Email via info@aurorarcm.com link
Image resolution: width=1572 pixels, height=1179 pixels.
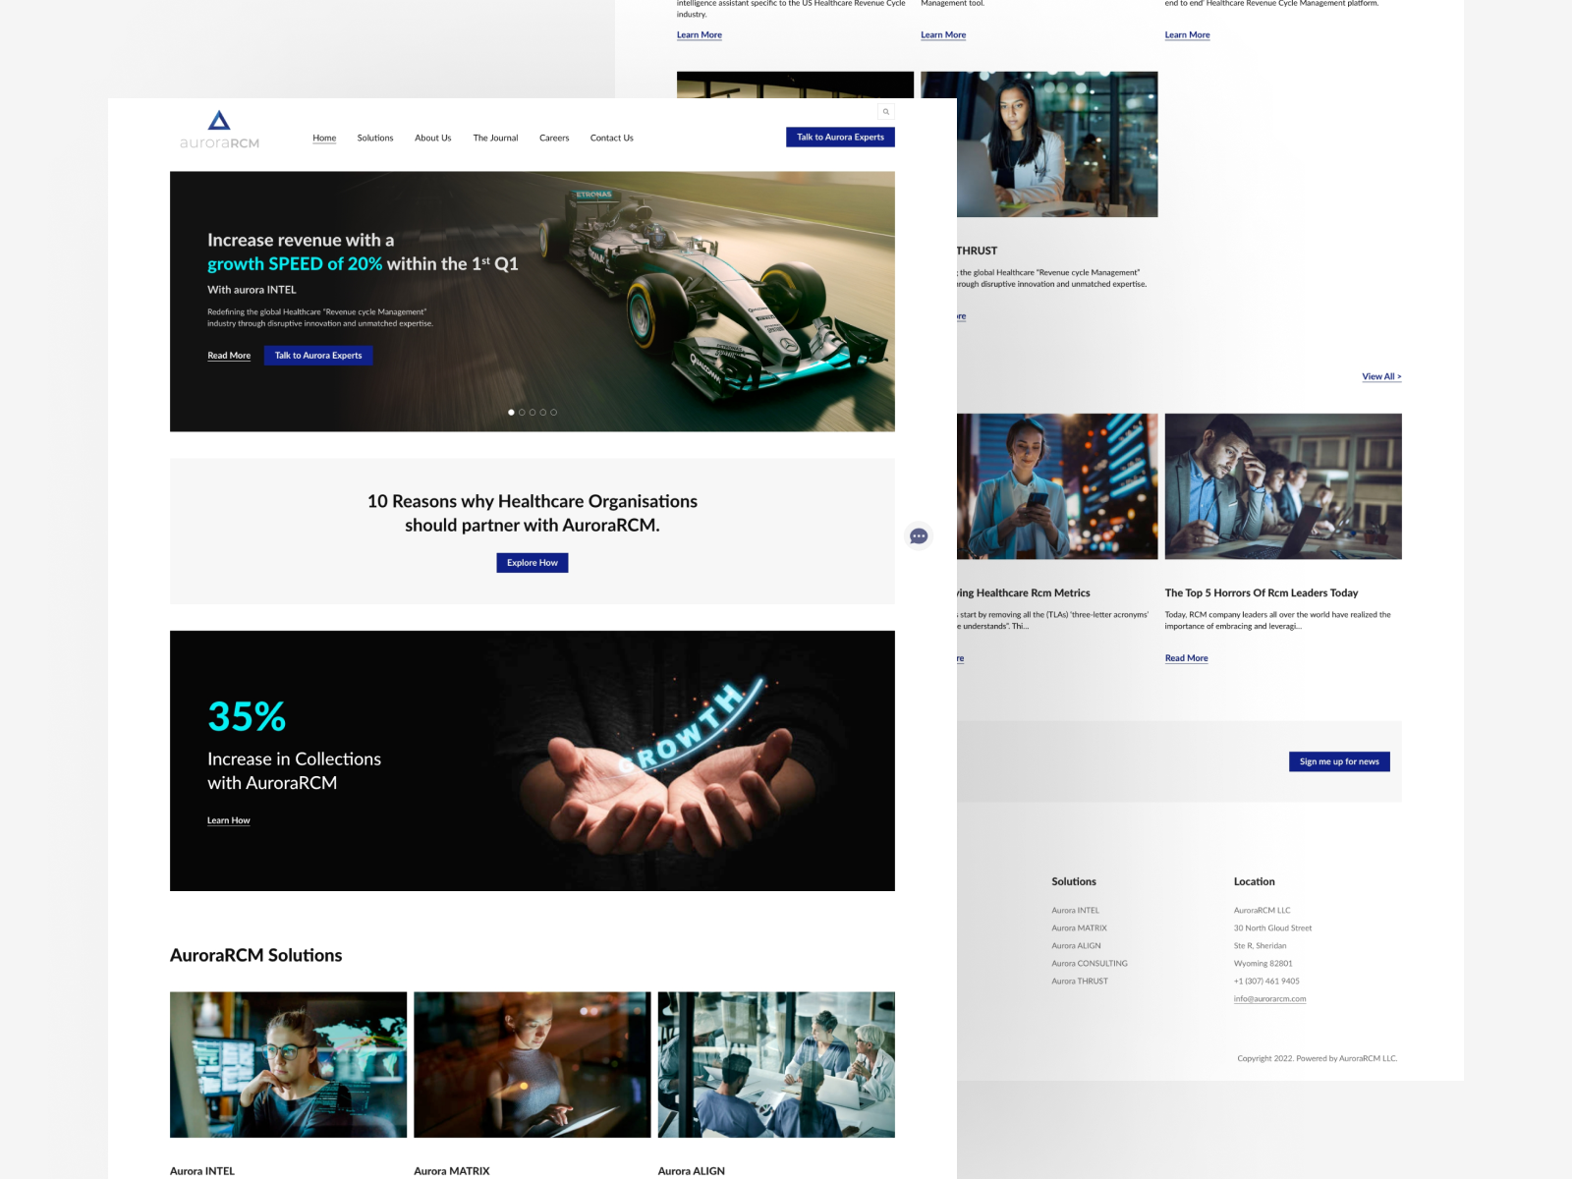(x=1270, y=998)
